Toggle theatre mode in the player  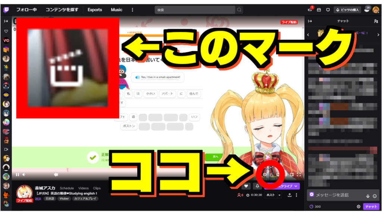292,174
